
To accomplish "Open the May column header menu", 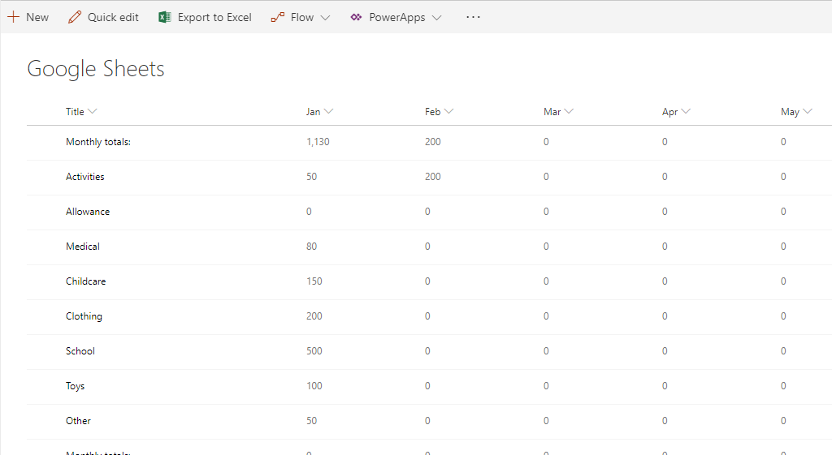I will (807, 112).
